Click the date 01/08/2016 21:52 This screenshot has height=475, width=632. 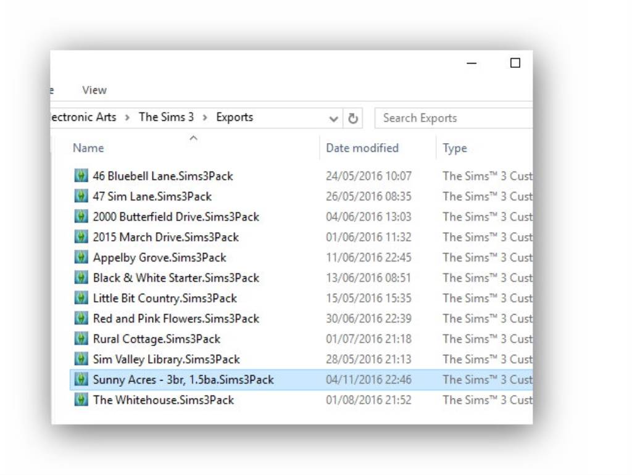[368, 400]
